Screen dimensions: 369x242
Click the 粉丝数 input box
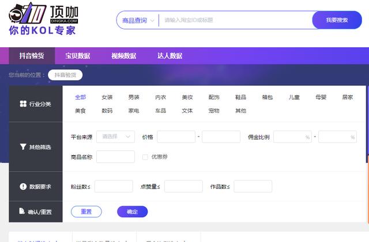114,186
